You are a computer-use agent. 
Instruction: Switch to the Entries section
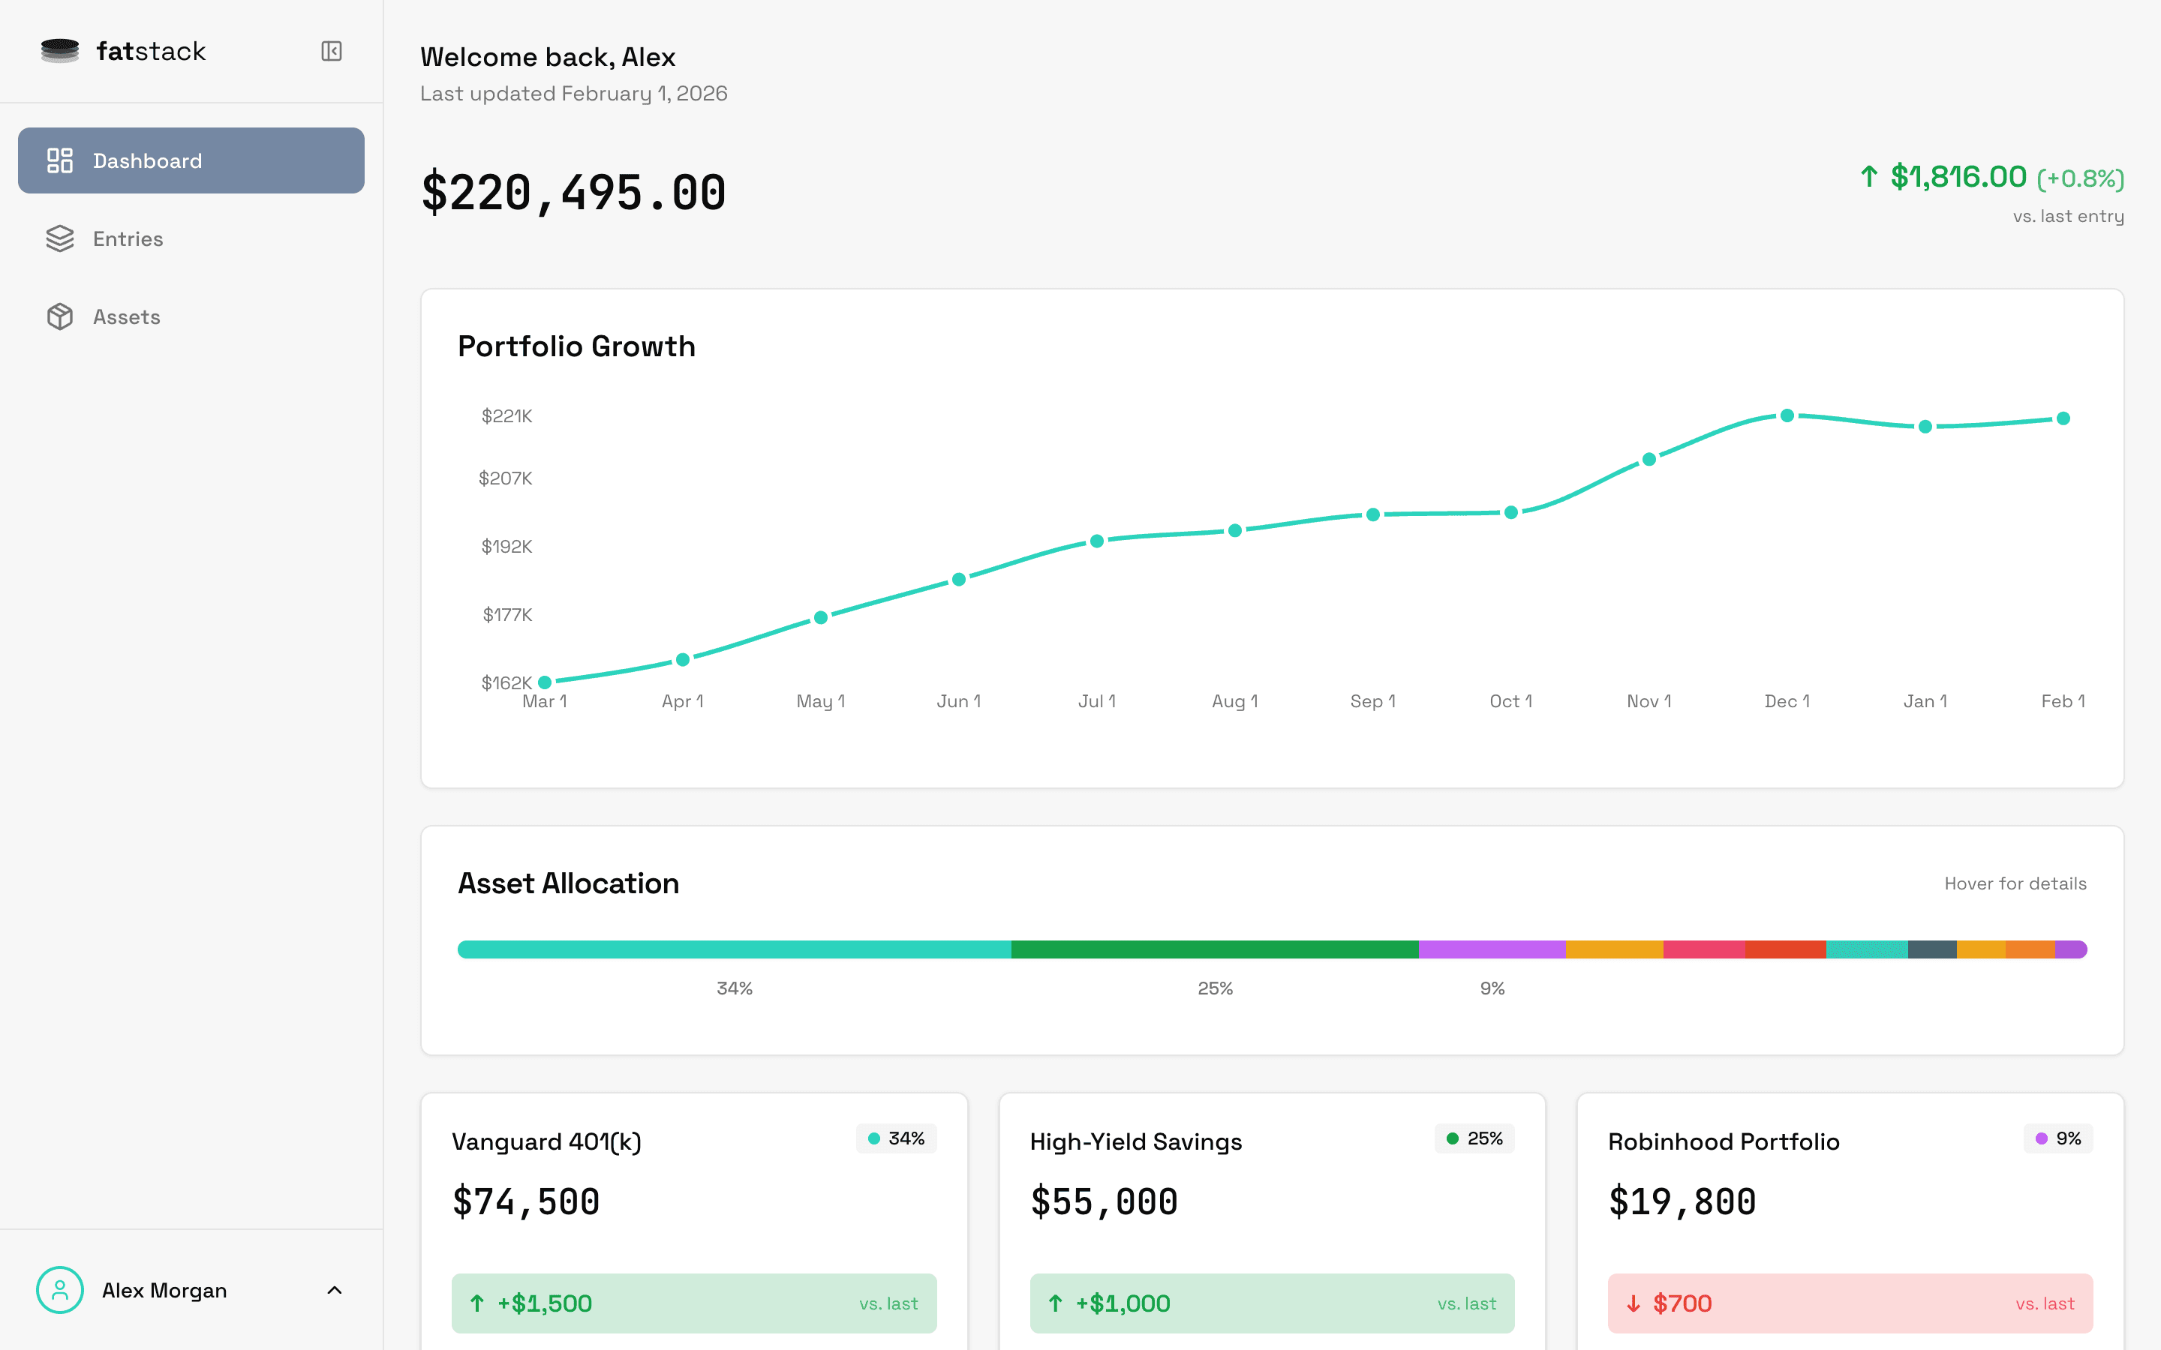click(x=128, y=238)
